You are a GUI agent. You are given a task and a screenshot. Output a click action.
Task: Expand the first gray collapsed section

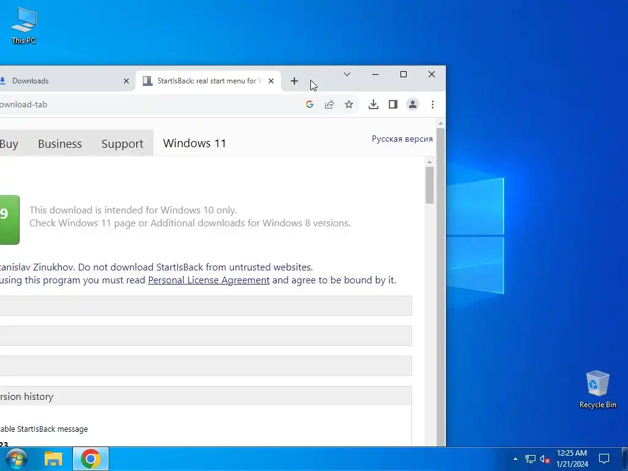206,305
